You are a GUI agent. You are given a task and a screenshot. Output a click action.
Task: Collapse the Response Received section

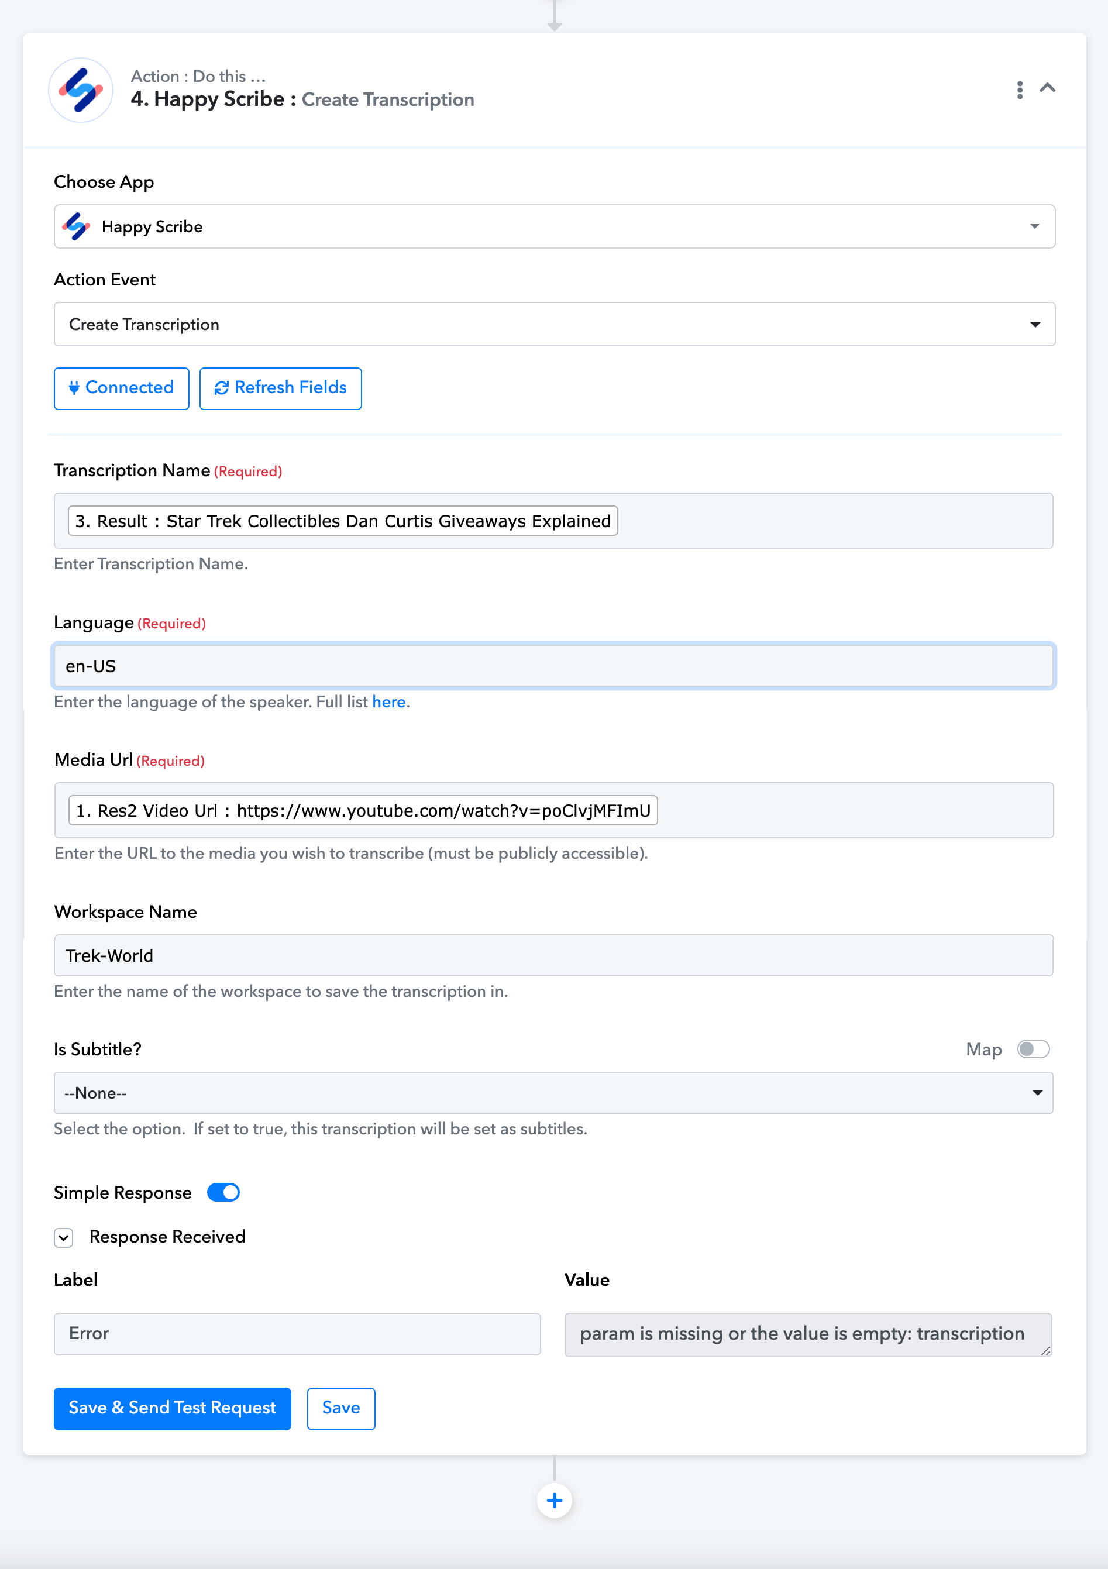[x=64, y=1237]
